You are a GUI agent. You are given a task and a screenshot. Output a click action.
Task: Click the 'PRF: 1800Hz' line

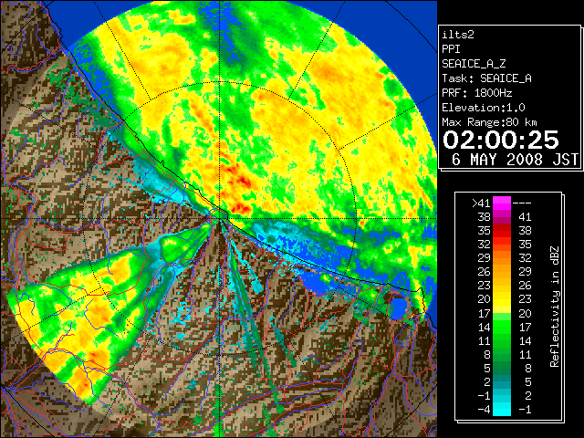coord(476,93)
